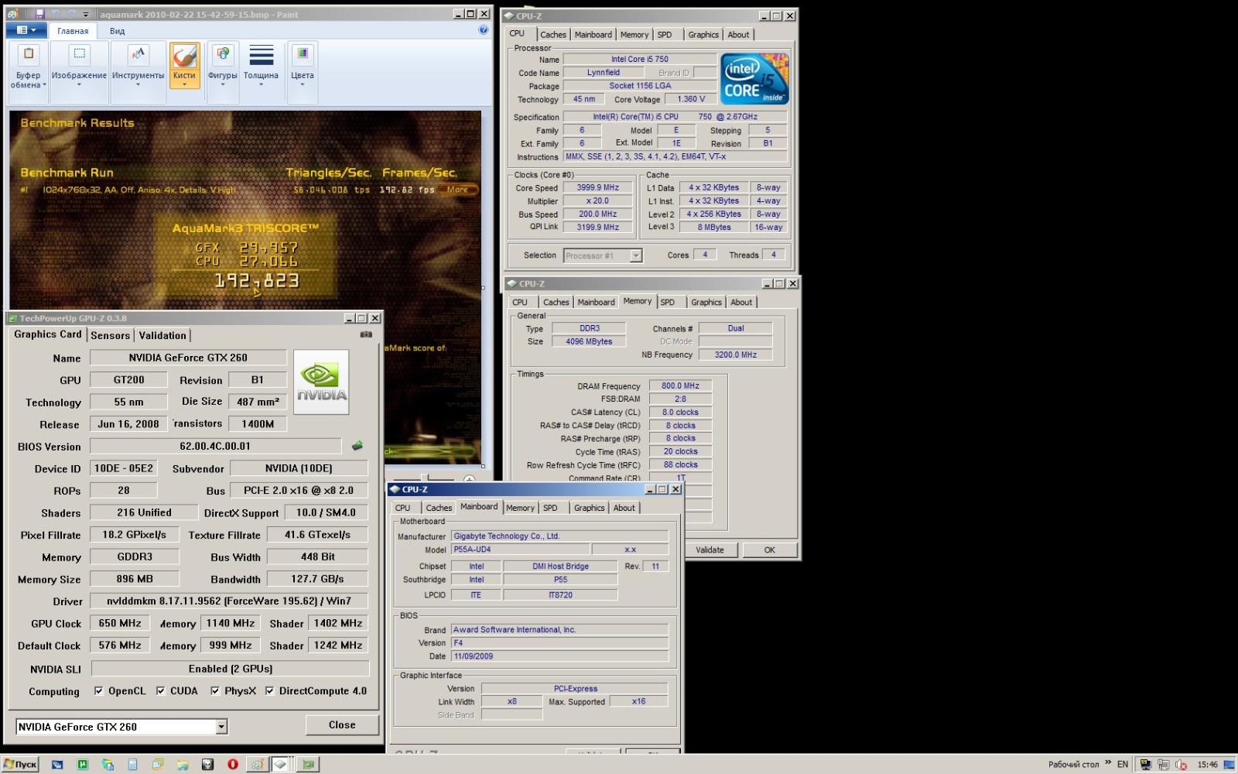Click the OK button in CPU-Z memory window
Image resolution: width=1238 pixels, height=774 pixels.
(769, 550)
